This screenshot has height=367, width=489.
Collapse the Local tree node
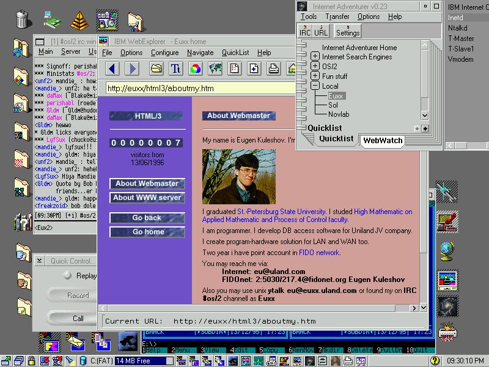click(x=315, y=86)
